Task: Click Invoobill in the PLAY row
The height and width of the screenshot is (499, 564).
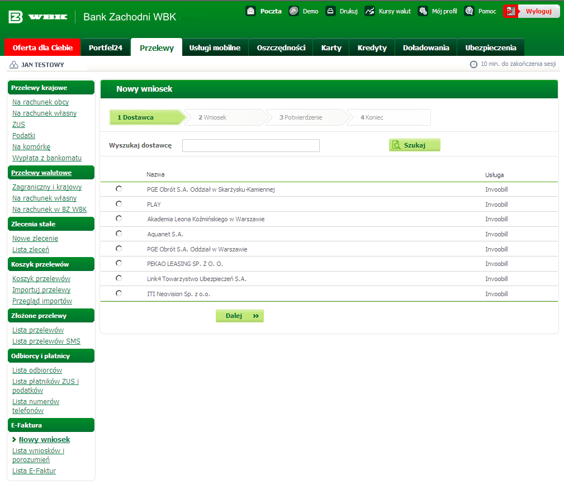Action: pos(496,205)
